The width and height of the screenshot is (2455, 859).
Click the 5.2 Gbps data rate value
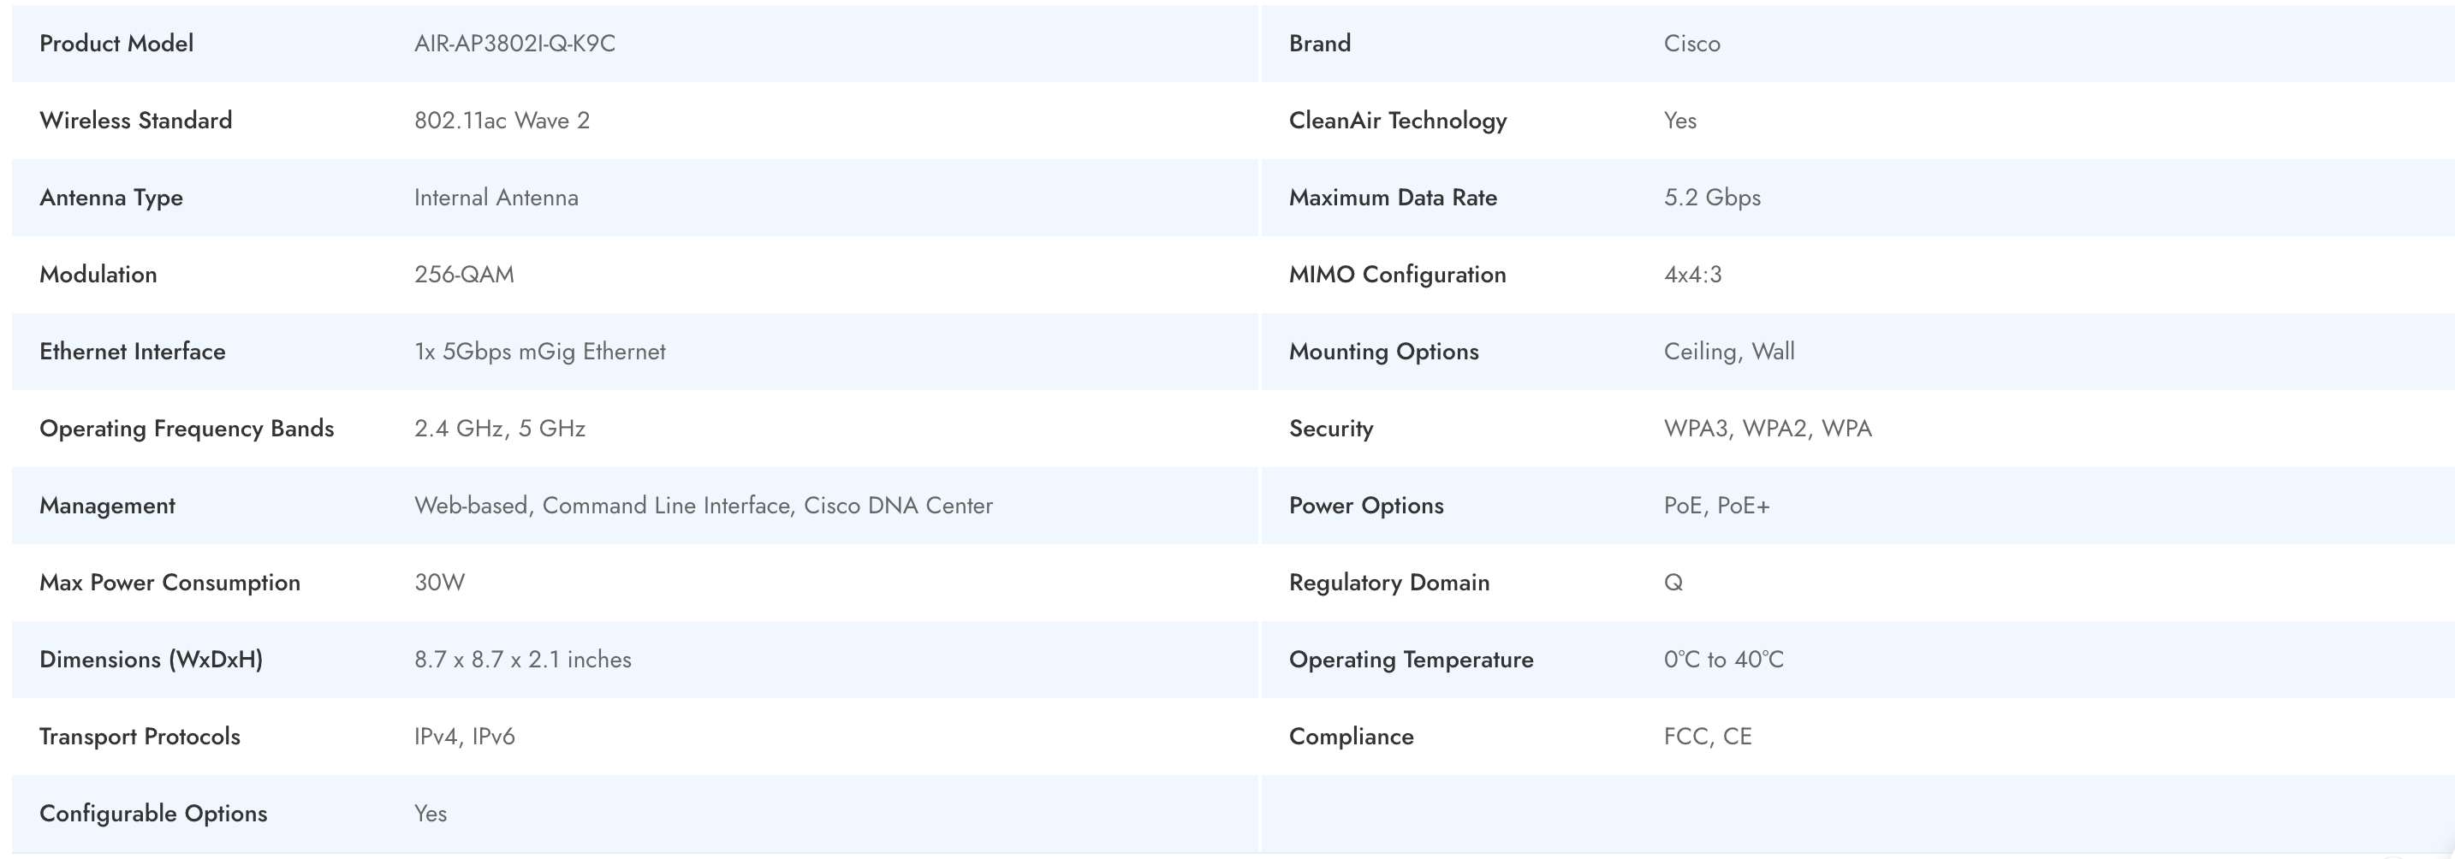(x=1712, y=198)
